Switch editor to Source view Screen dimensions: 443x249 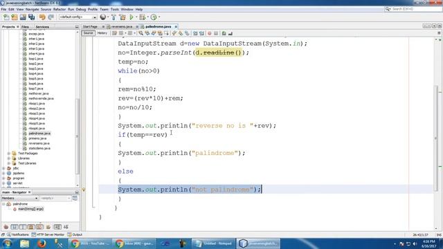click(88, 33)
